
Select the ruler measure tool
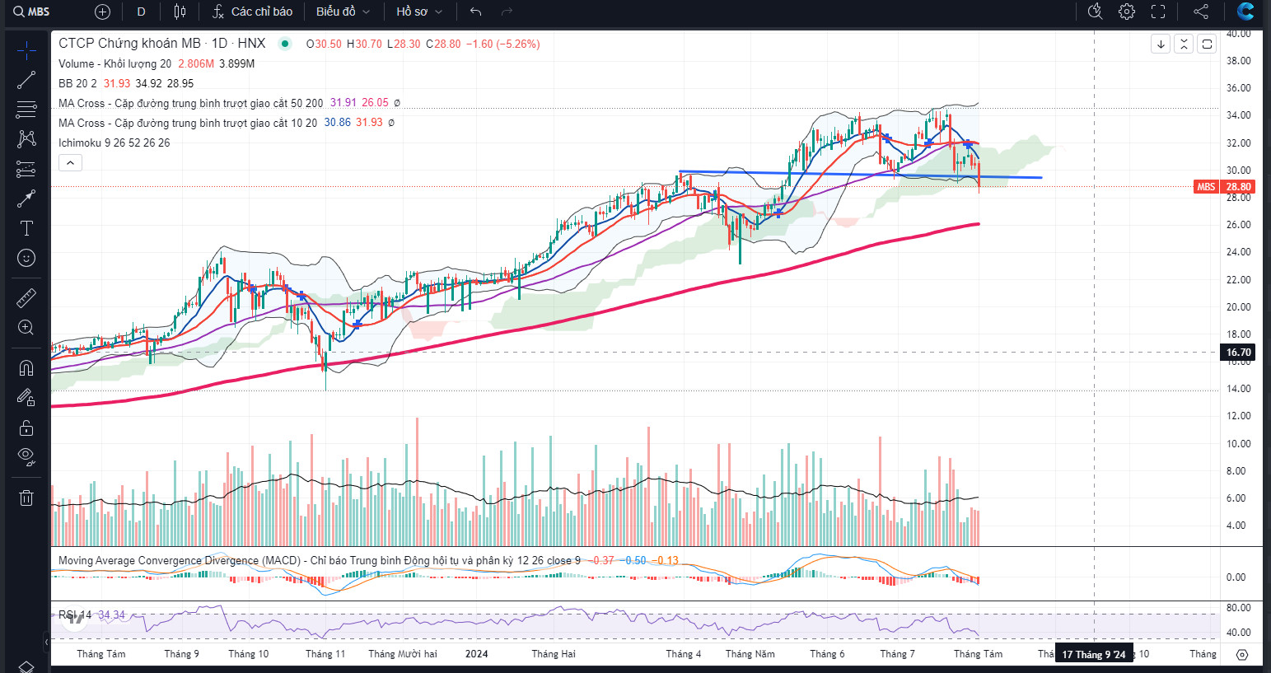tap(26, 297)
